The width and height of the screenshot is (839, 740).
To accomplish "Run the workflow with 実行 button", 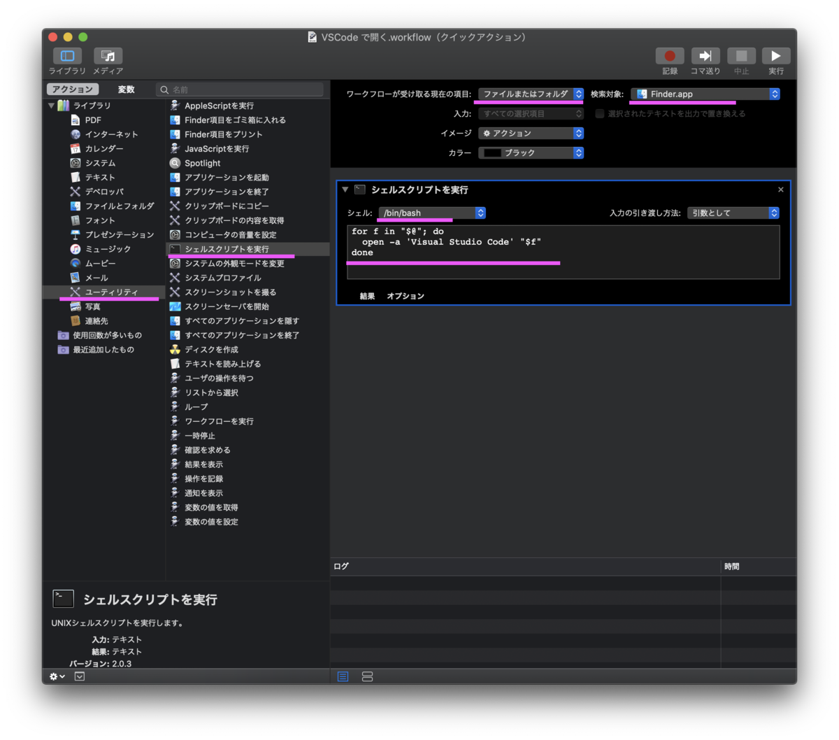I will click(x=776, y=56).
